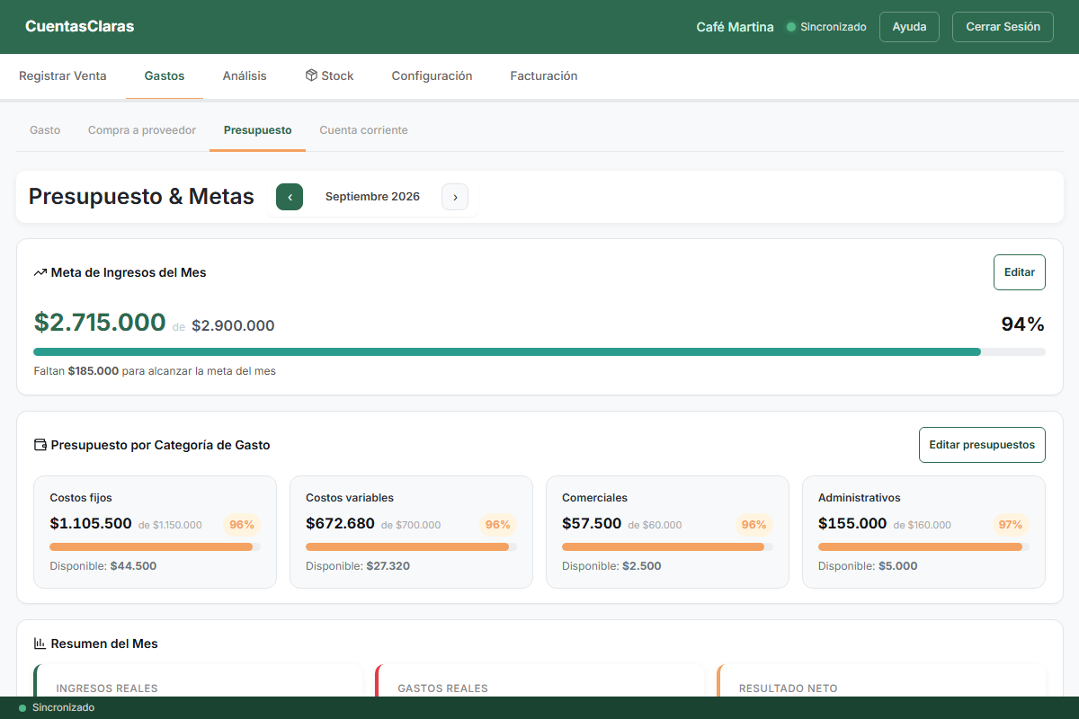Advance to the next month
The width and height of the screenshot is (1079, 719).
coord(455,197)
